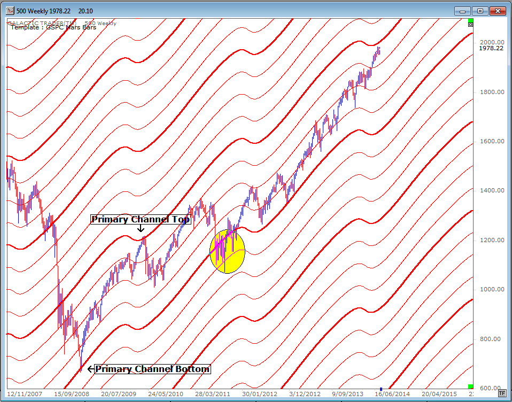
Task: Click the current price value 1978.22 on the axis
Action: click(491, 48)
